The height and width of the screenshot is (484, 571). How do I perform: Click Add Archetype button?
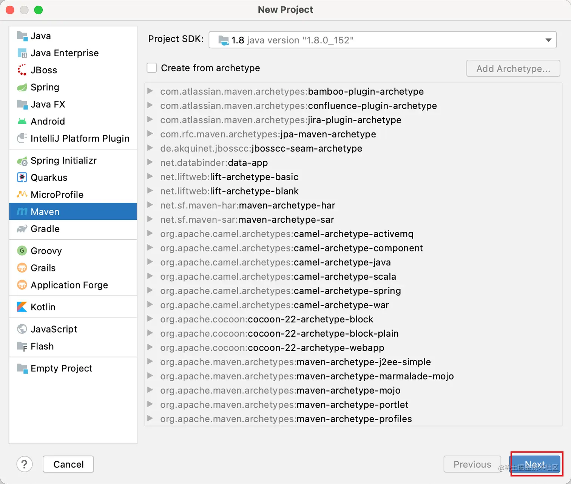[513, 69]
